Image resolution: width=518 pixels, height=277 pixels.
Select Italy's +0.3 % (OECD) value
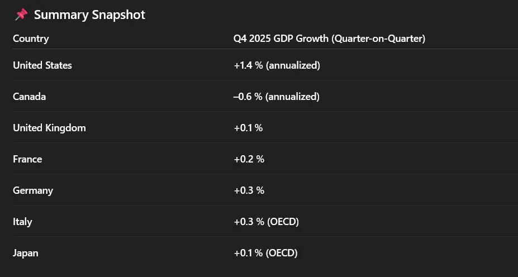266,222
